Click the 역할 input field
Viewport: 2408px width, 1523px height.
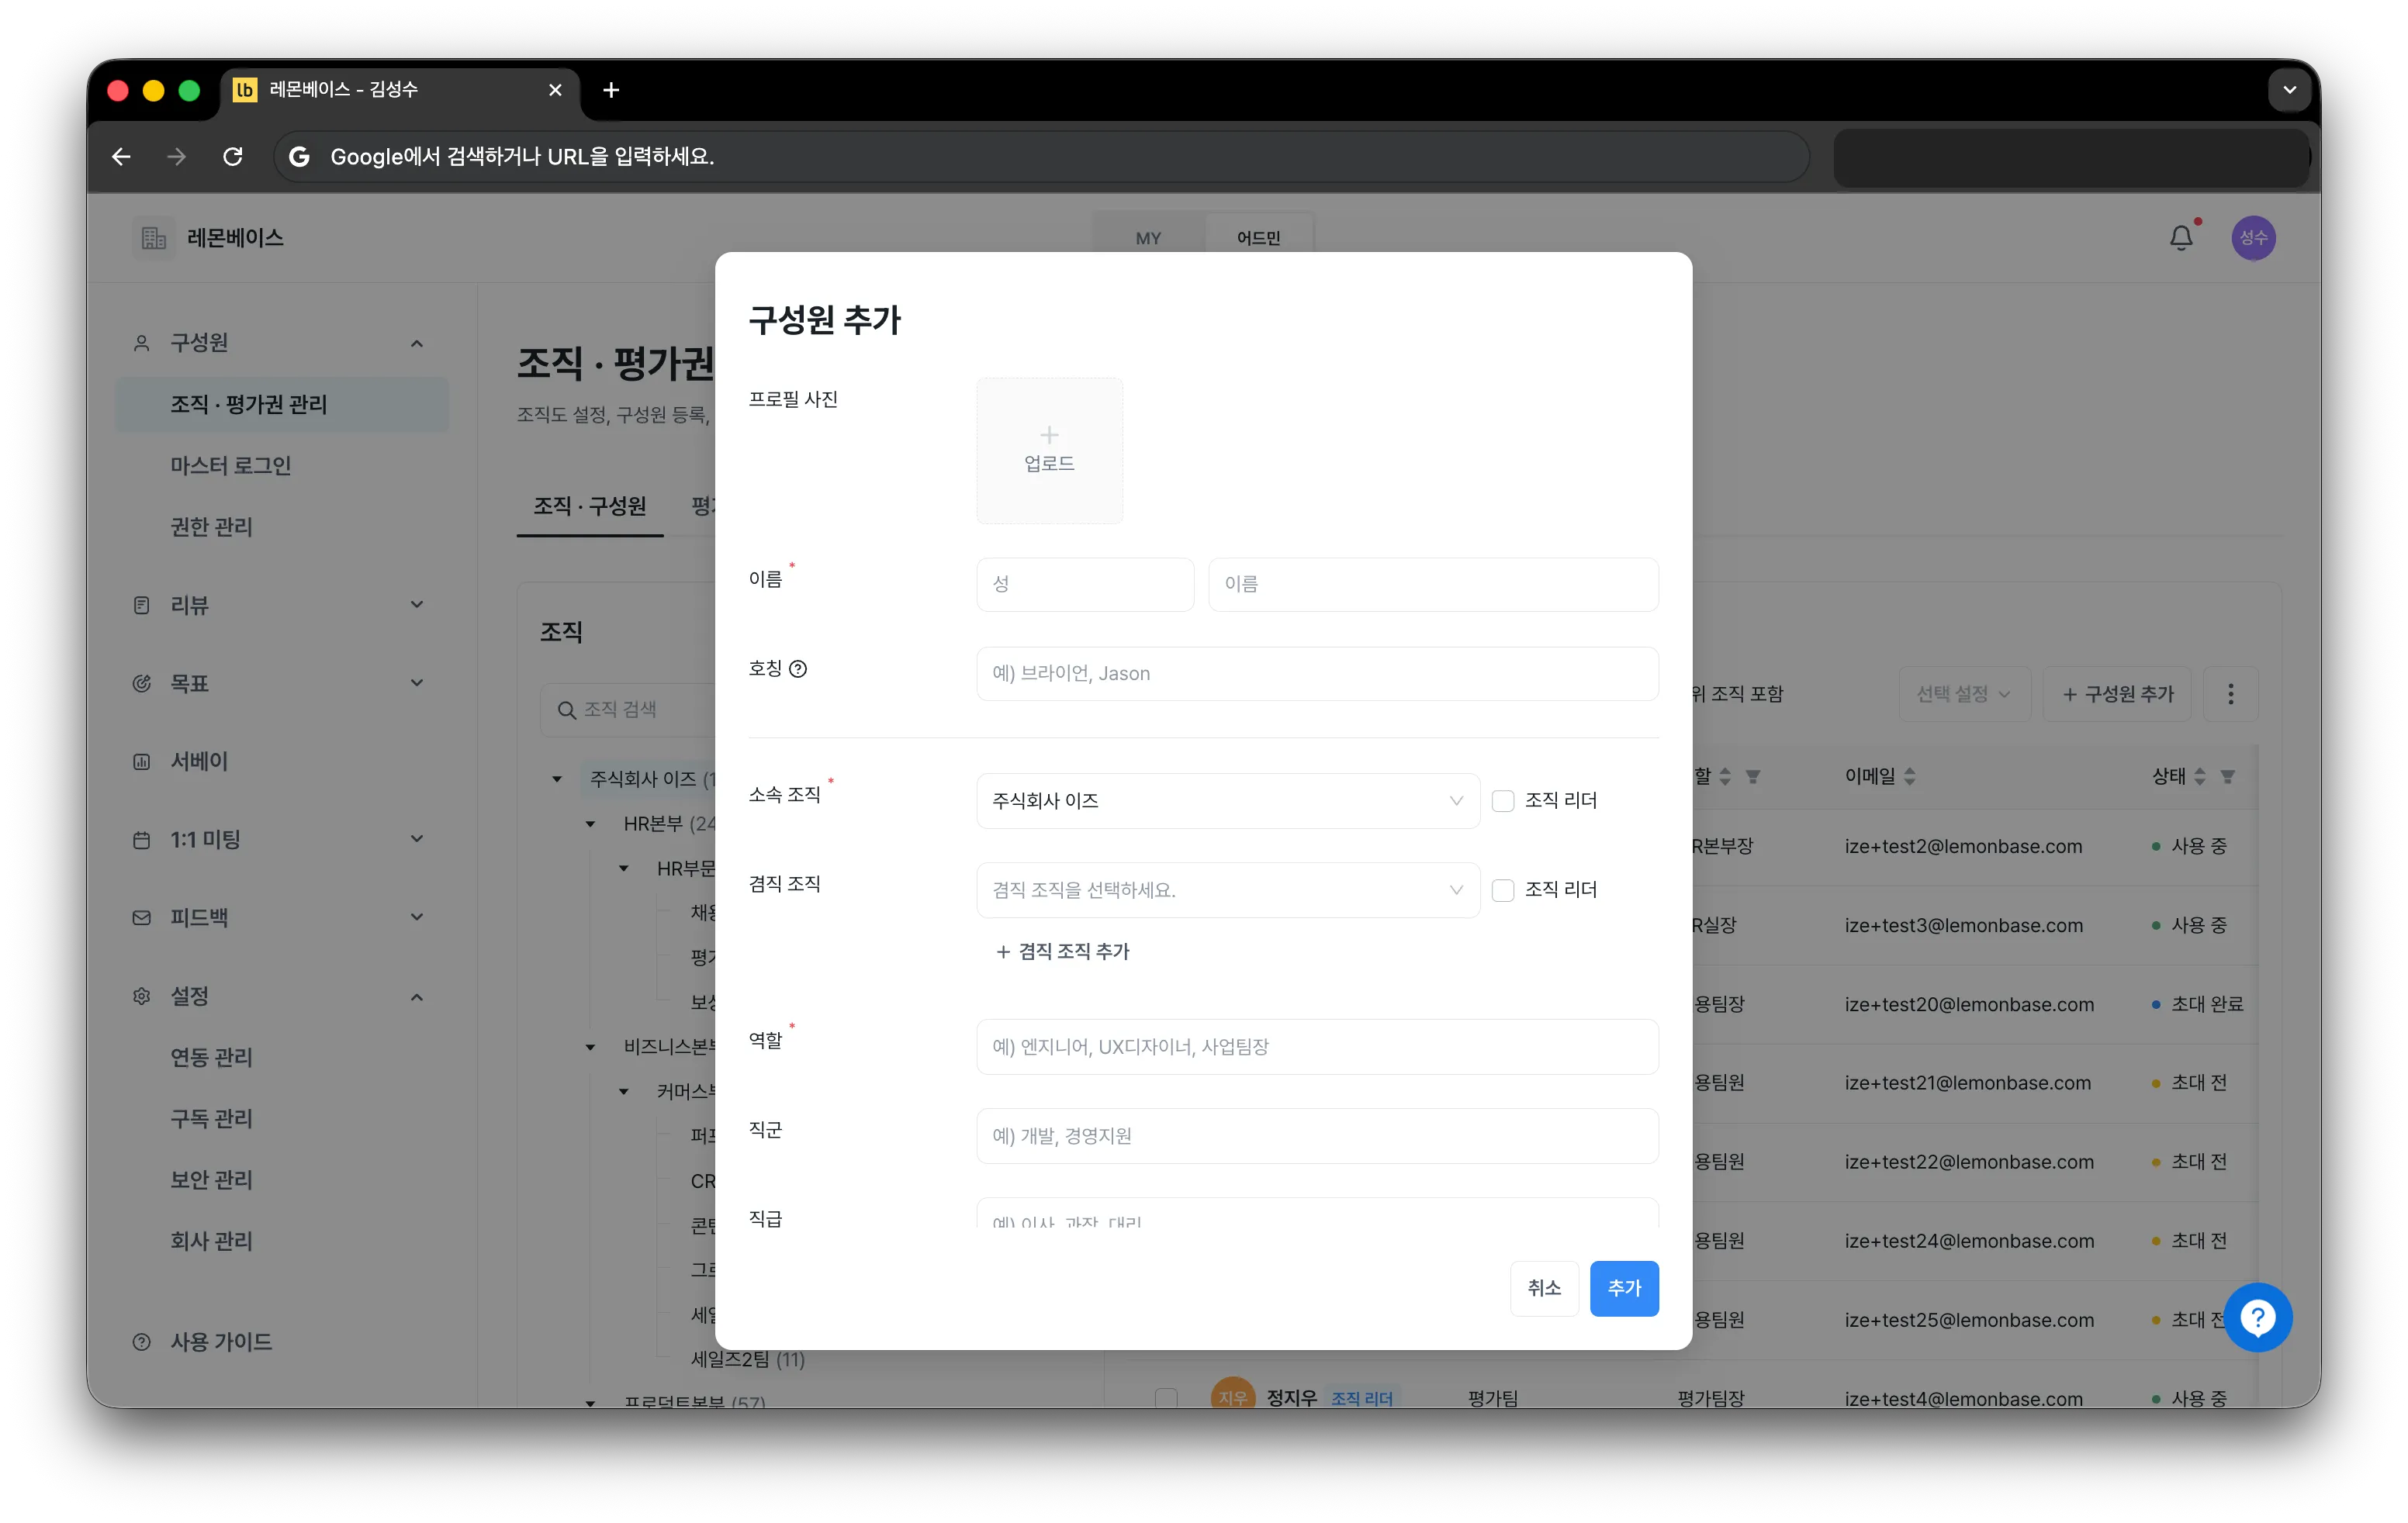[x=1317, y=1046]
